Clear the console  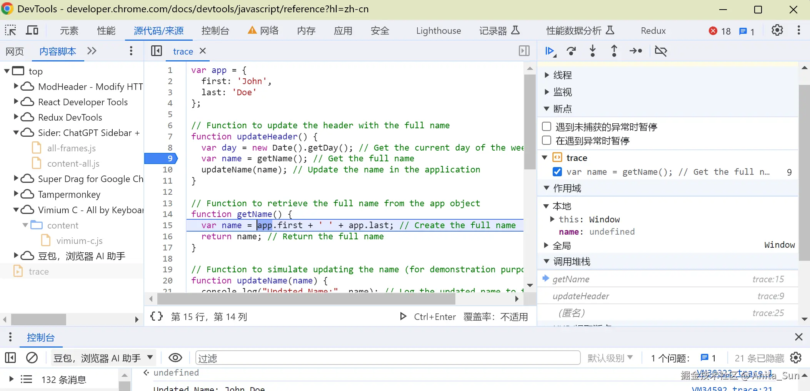32,358
